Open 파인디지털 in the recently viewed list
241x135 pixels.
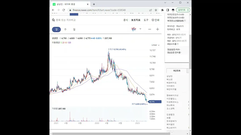[x=171, y=89]
